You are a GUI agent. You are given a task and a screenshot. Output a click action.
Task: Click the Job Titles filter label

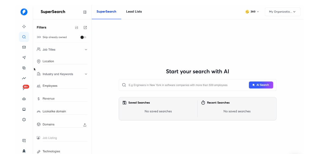click(x=49, y=50)
